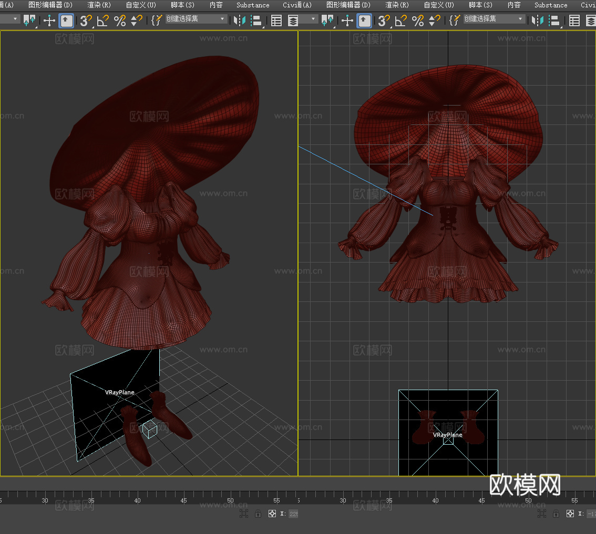Open 内容 menu in right window
The image size is (596, 534).
tap(514, 5)
